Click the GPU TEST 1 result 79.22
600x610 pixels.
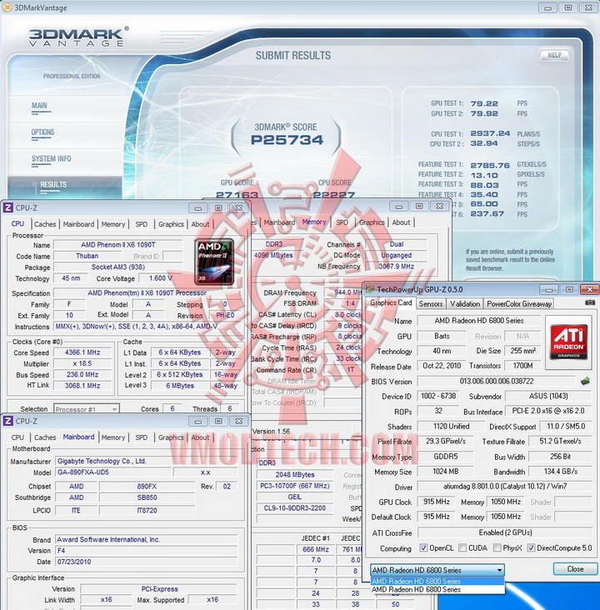coord(484,103)
